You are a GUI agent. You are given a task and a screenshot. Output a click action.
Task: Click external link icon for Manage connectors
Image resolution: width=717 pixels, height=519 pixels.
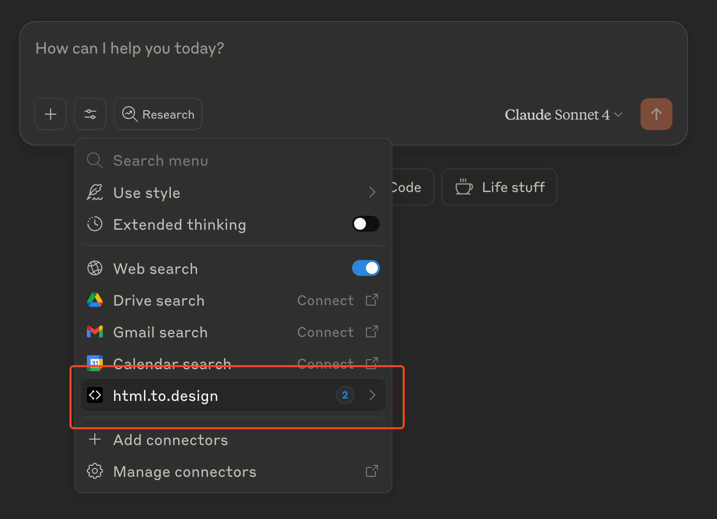point(372,471)
